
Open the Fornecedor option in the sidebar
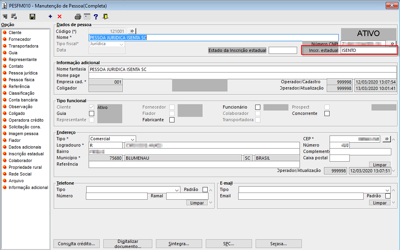coord(20,39)
